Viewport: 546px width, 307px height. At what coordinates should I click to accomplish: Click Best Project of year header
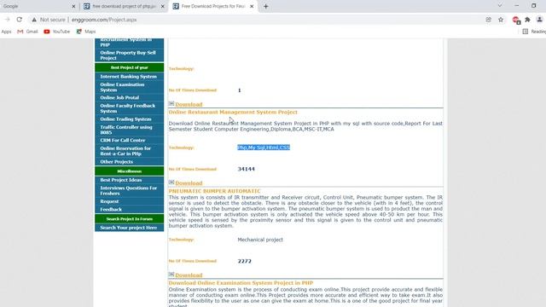[129, 67]
